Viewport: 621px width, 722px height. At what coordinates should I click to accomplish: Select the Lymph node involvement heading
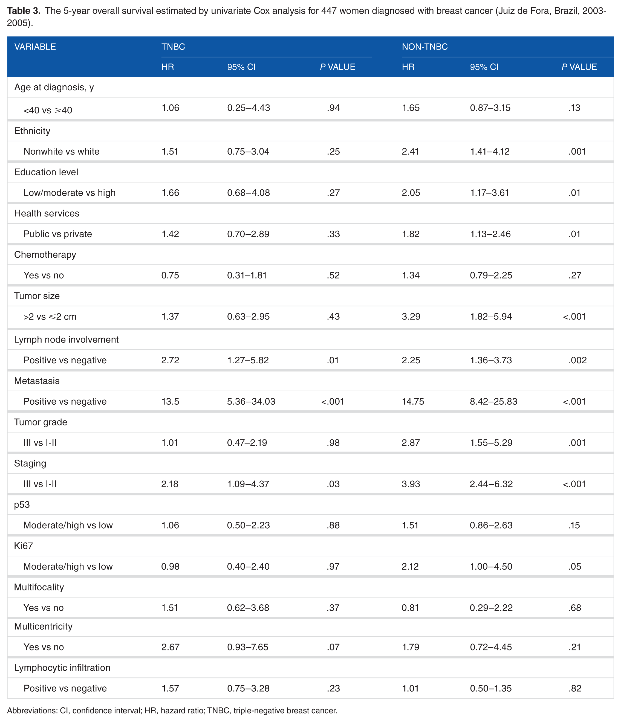point(66,340)
